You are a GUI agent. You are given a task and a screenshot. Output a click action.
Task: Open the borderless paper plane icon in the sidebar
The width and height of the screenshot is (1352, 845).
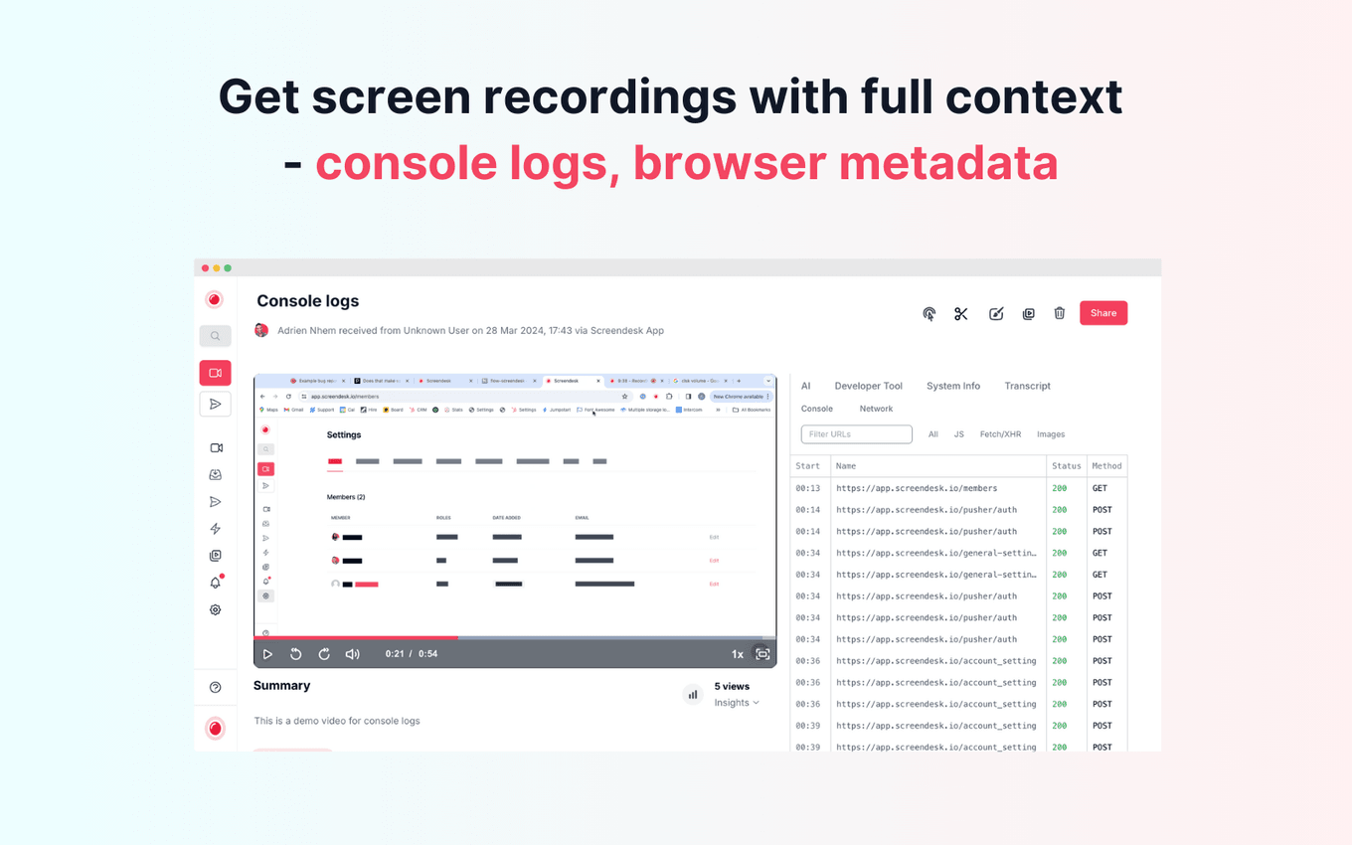click(216, 502)
